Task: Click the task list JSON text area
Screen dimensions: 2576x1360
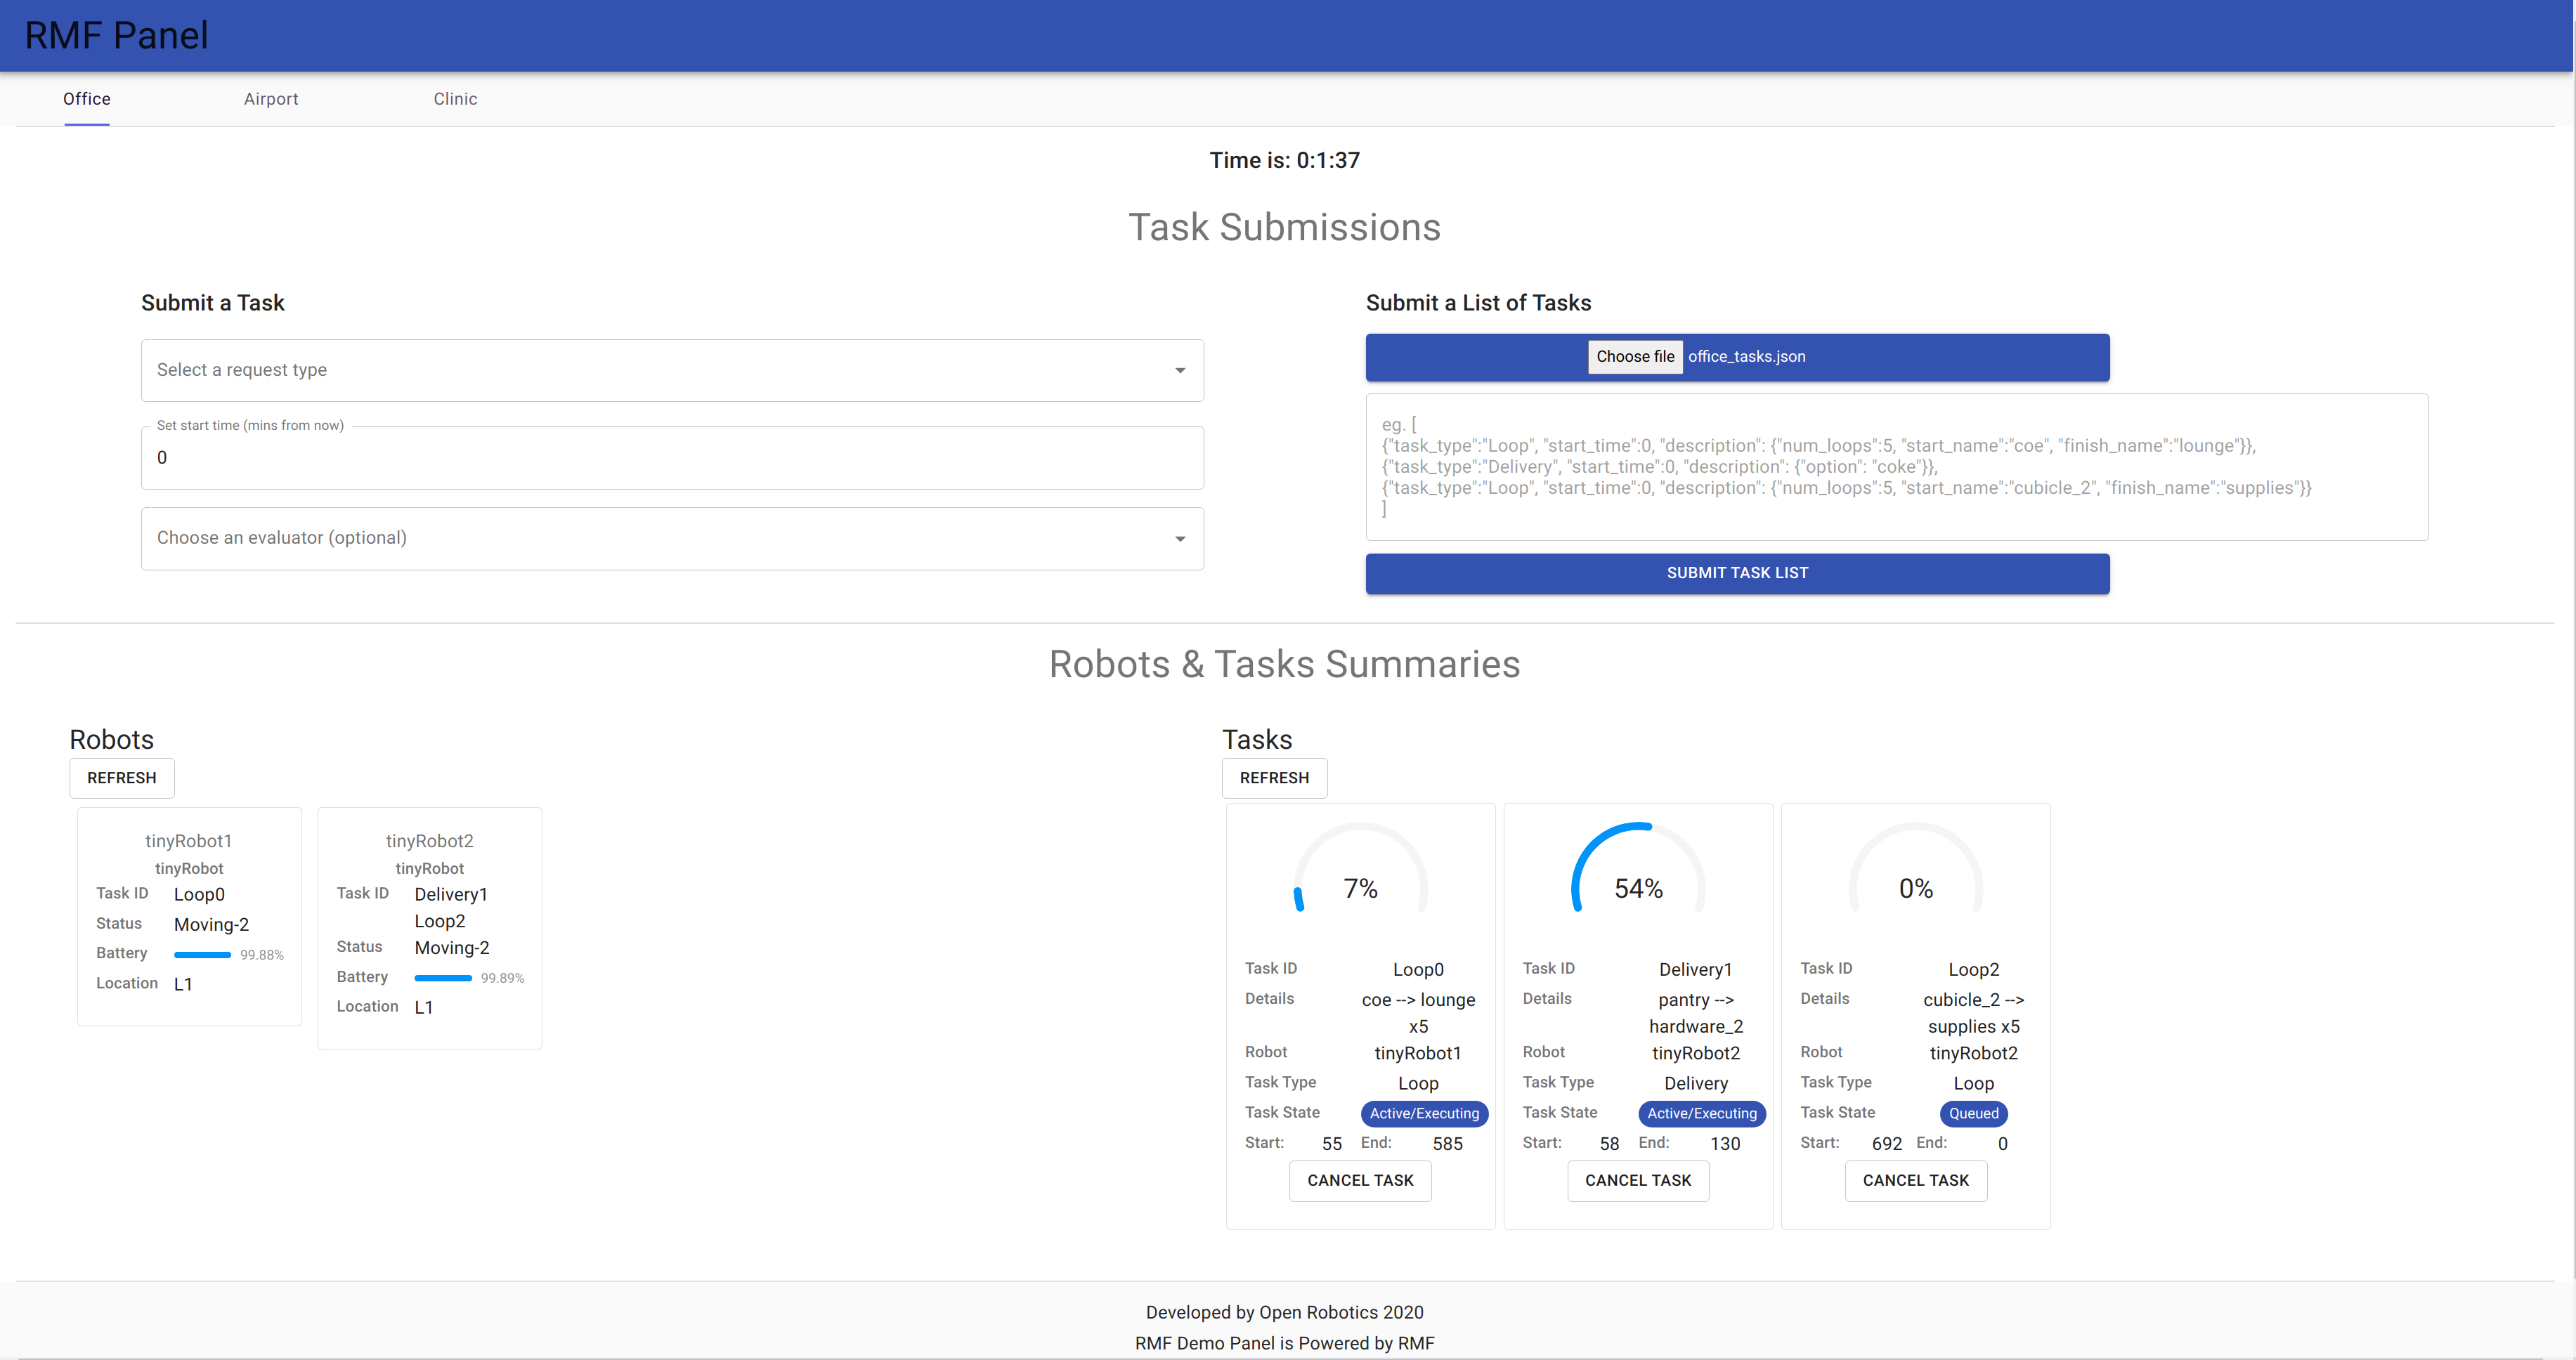Action: tap(1896, 467)
